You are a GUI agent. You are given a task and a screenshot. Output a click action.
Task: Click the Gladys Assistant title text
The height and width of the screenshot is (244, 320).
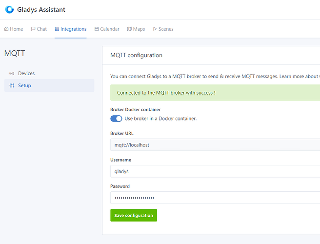pyautogui.click(x=41, y=10)
